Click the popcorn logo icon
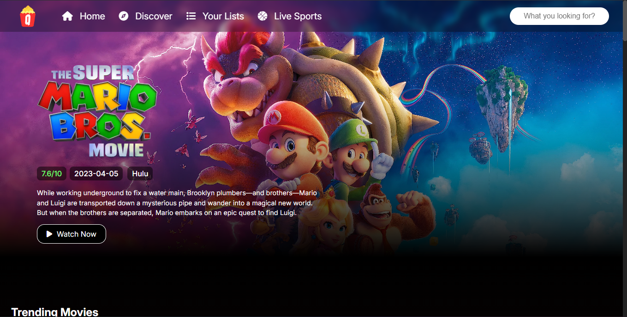Screen dimensions: 627x317 point(28,16)
